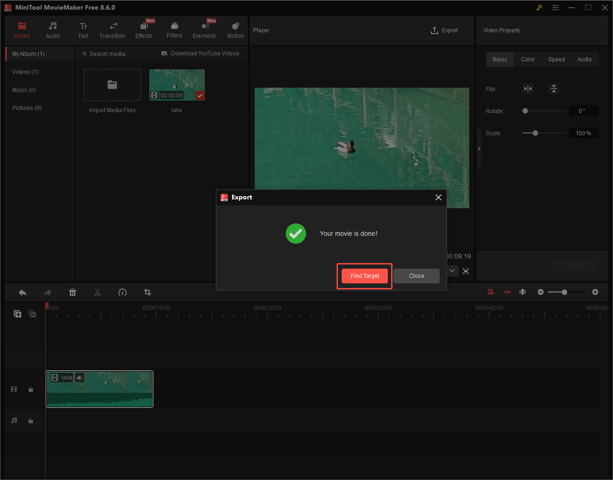
Task: Click the timeline snapping icon
Action: (523, 292)
